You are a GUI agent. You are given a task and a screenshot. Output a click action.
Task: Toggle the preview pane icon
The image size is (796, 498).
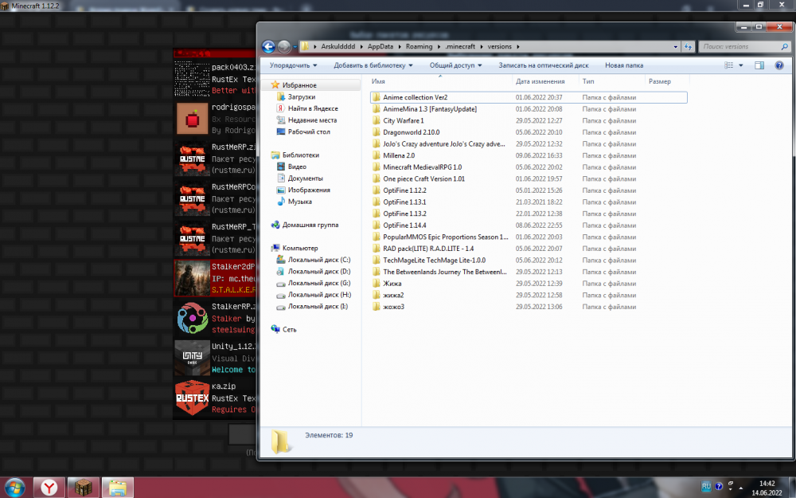click(759, 65)
